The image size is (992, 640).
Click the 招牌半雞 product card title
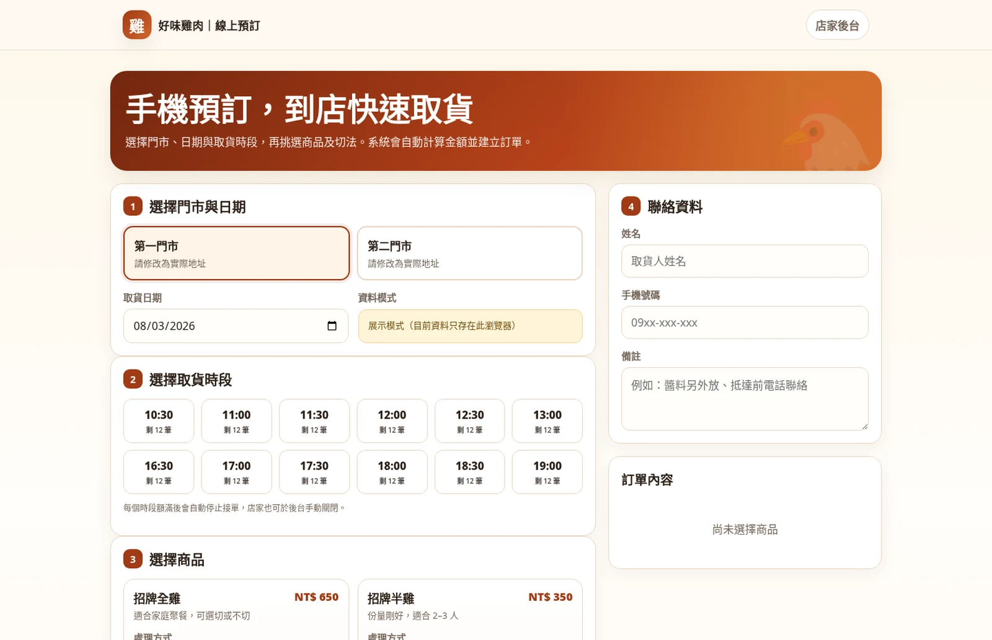tap(391, 598)
